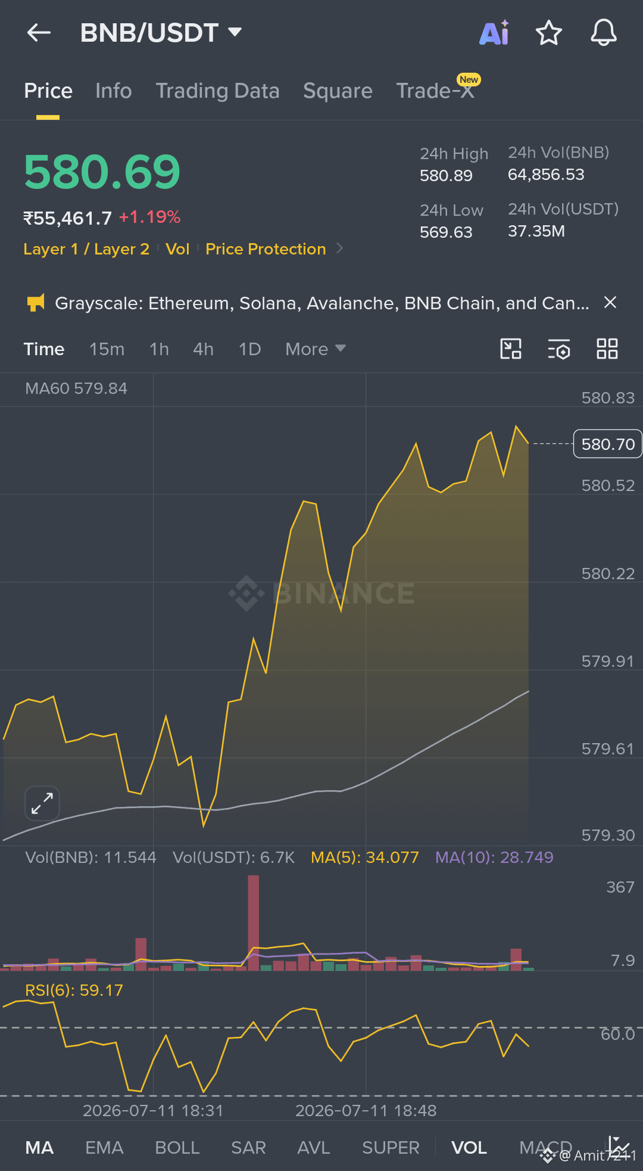
Task: Select the 1h interval
Action: [x=159, y=349]
